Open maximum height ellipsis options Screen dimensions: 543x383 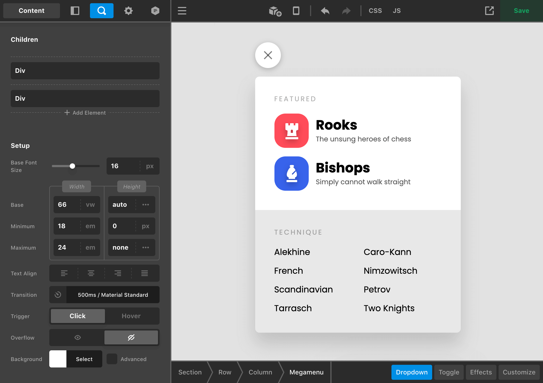[146, 247]
